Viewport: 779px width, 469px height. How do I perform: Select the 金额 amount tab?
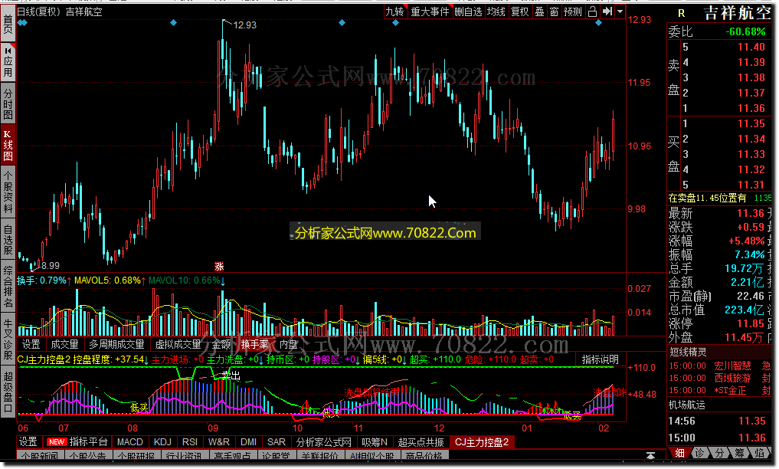coord(221,344)
